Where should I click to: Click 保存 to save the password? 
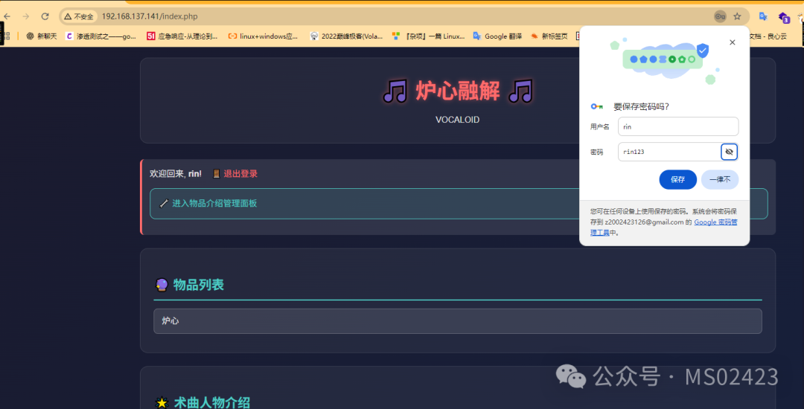(678, 180)
